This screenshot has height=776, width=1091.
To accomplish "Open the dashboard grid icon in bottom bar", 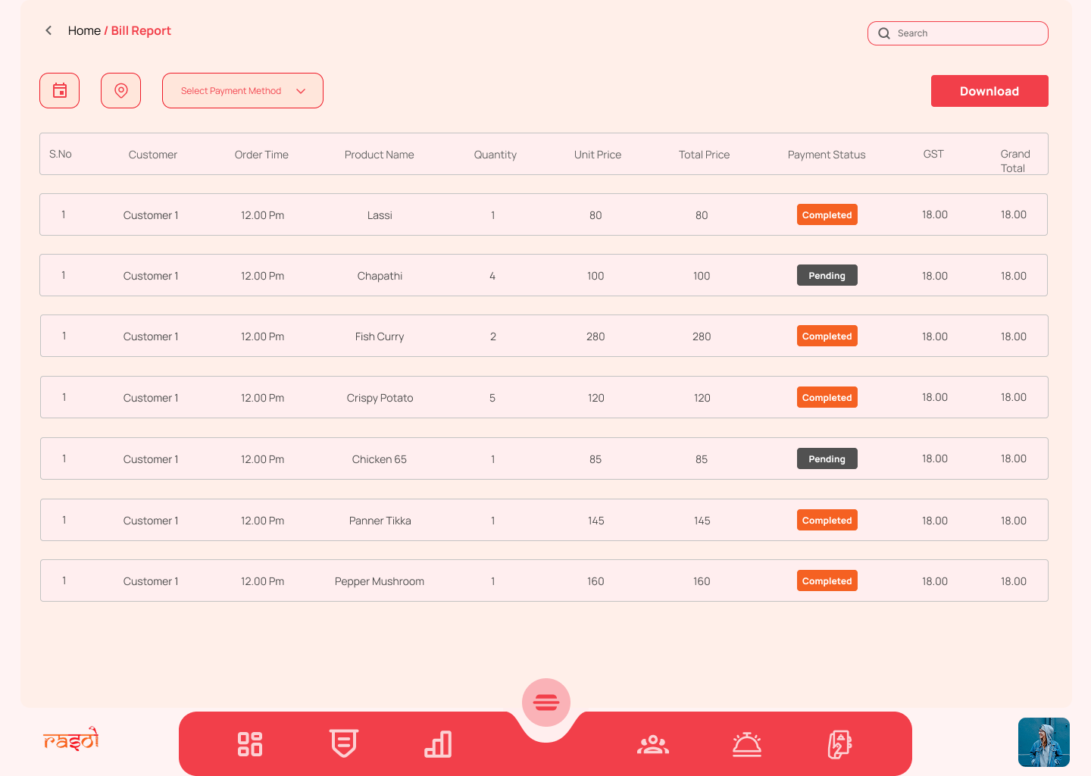I will [x=250, y=743].
